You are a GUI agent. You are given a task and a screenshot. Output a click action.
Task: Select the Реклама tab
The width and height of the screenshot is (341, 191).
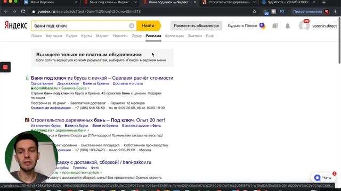pos(153,36)
